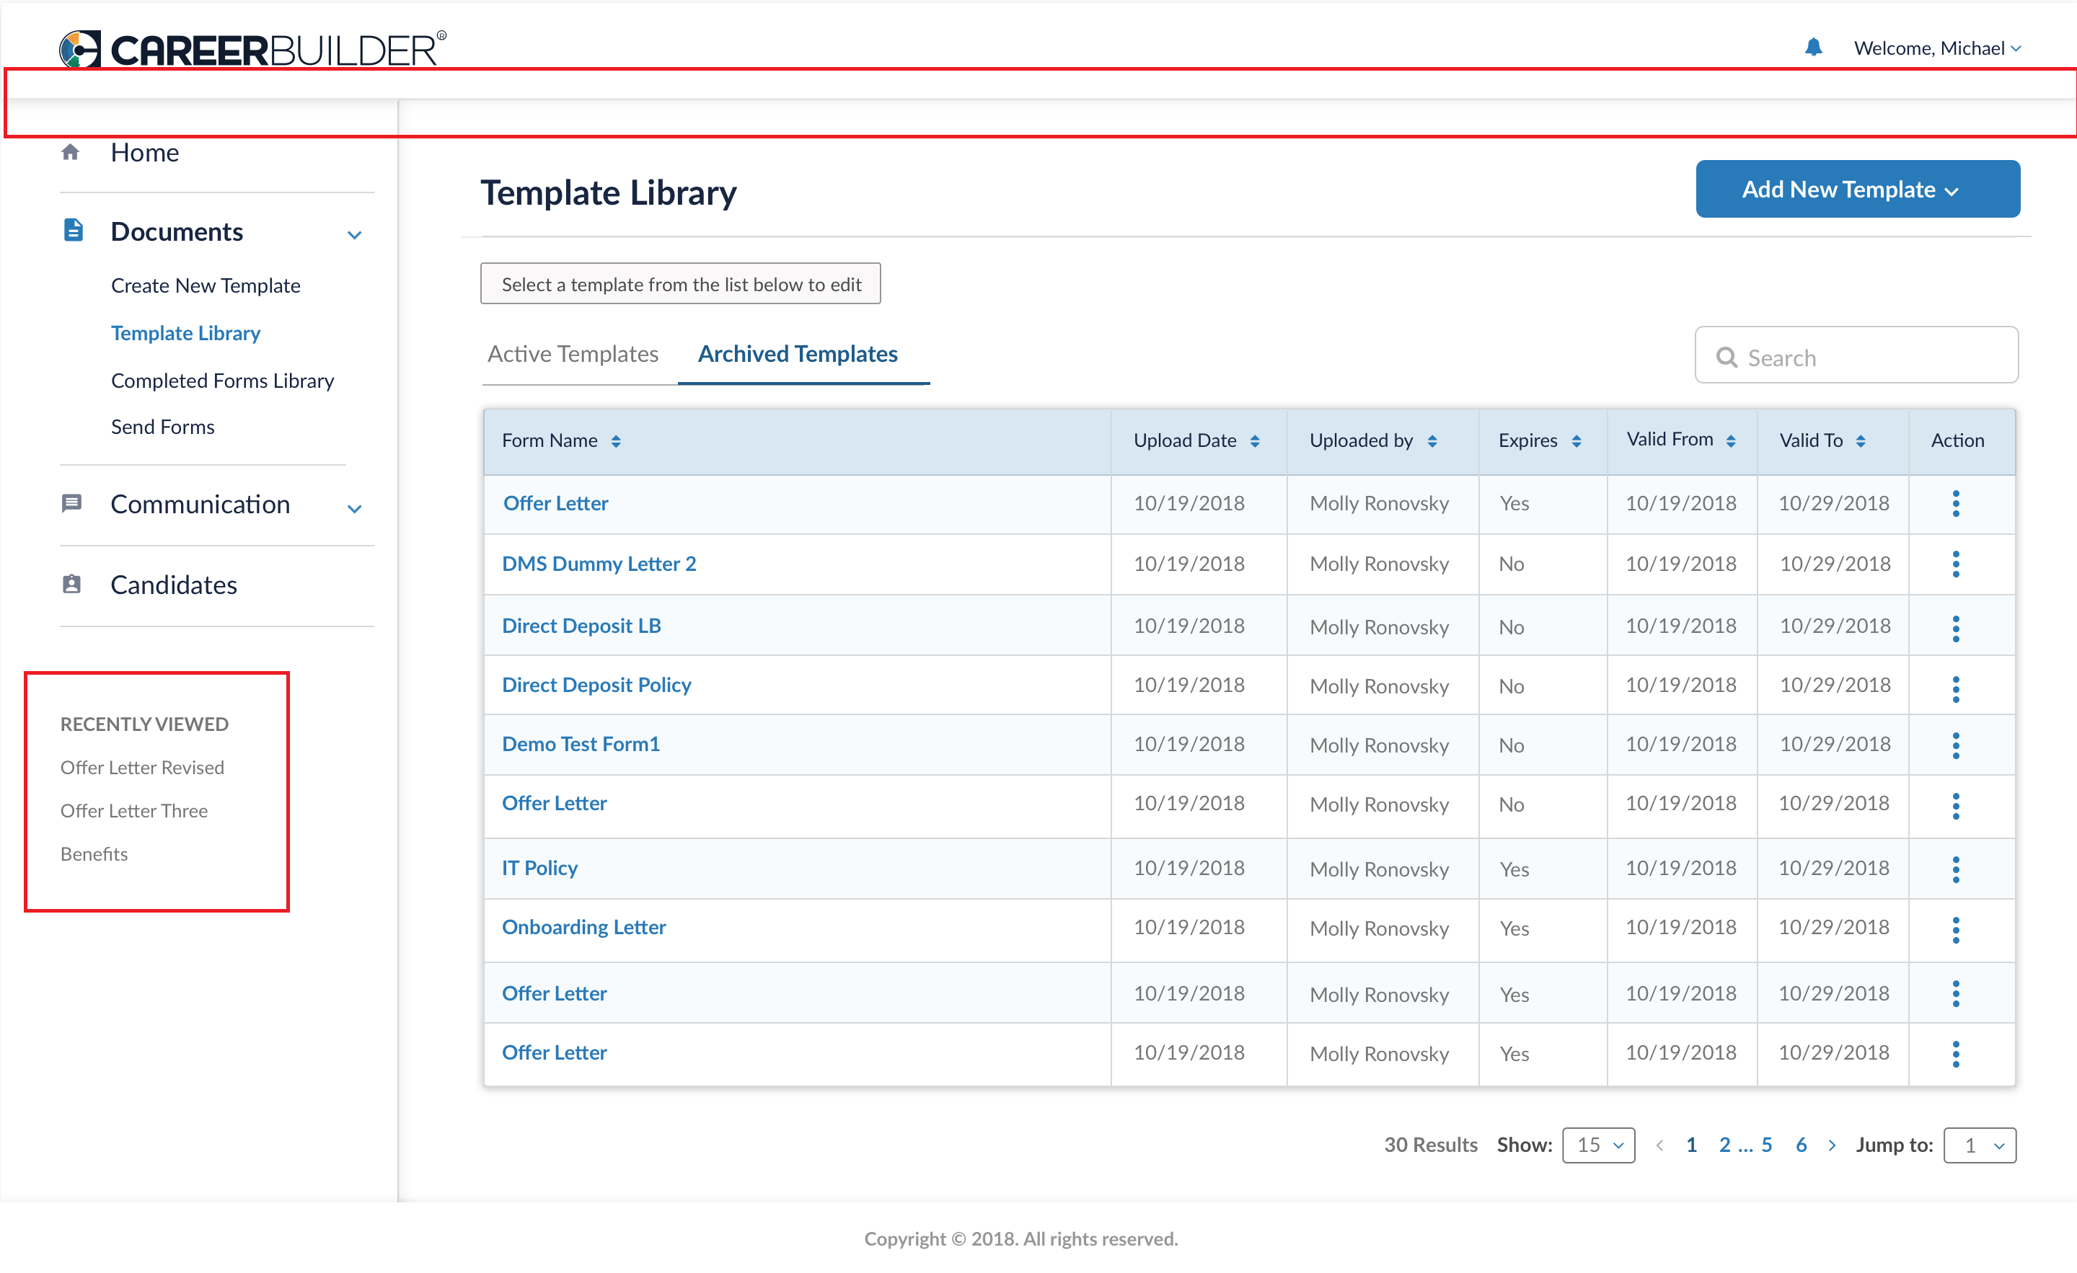
Task: Click the '30 Results' count text
Action: point(1431,1145)
